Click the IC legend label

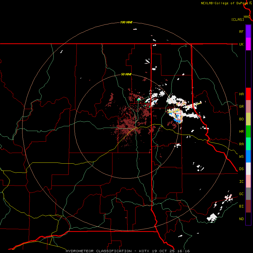tap(241, 182)
